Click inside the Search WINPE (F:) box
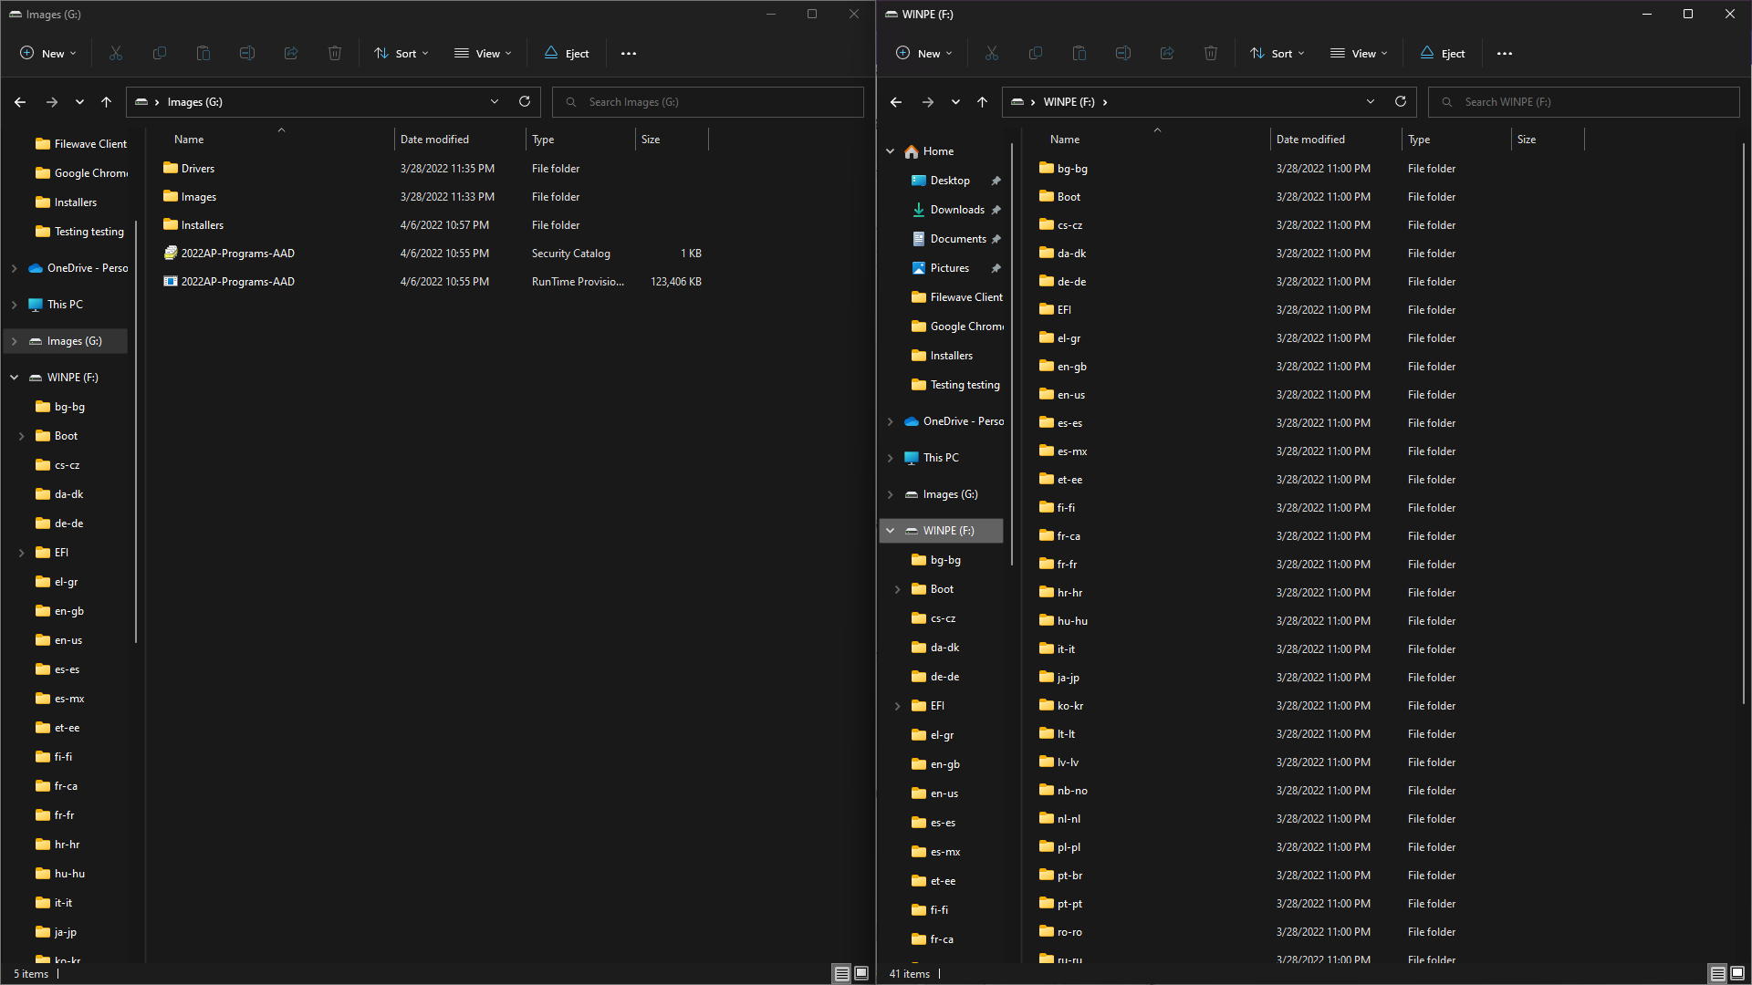 1583,101
